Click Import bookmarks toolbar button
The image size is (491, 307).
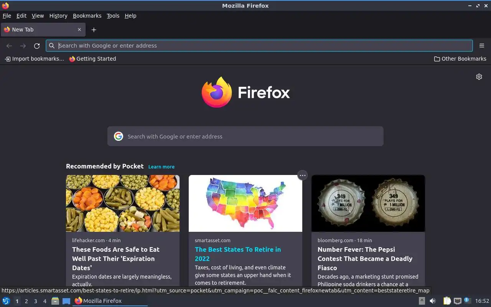coord(35,59)
